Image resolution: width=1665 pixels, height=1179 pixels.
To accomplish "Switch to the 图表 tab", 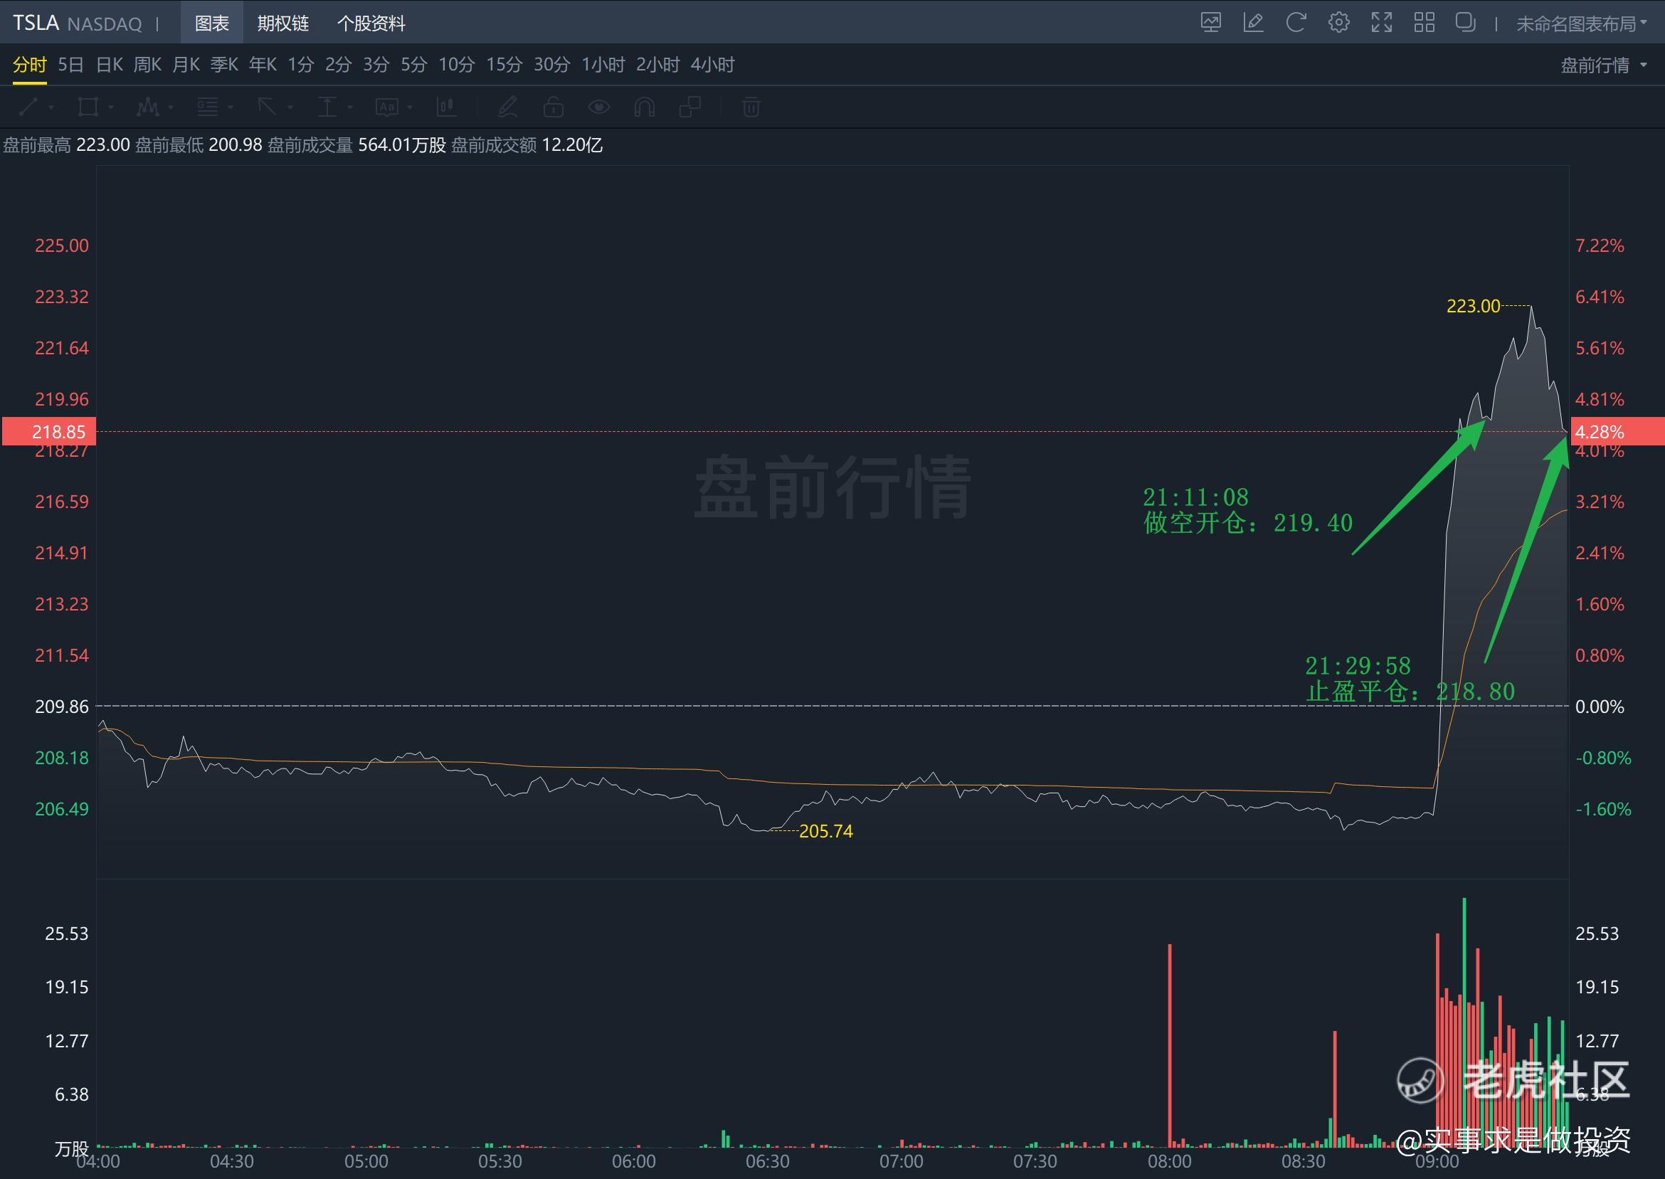I will [212, 23].
